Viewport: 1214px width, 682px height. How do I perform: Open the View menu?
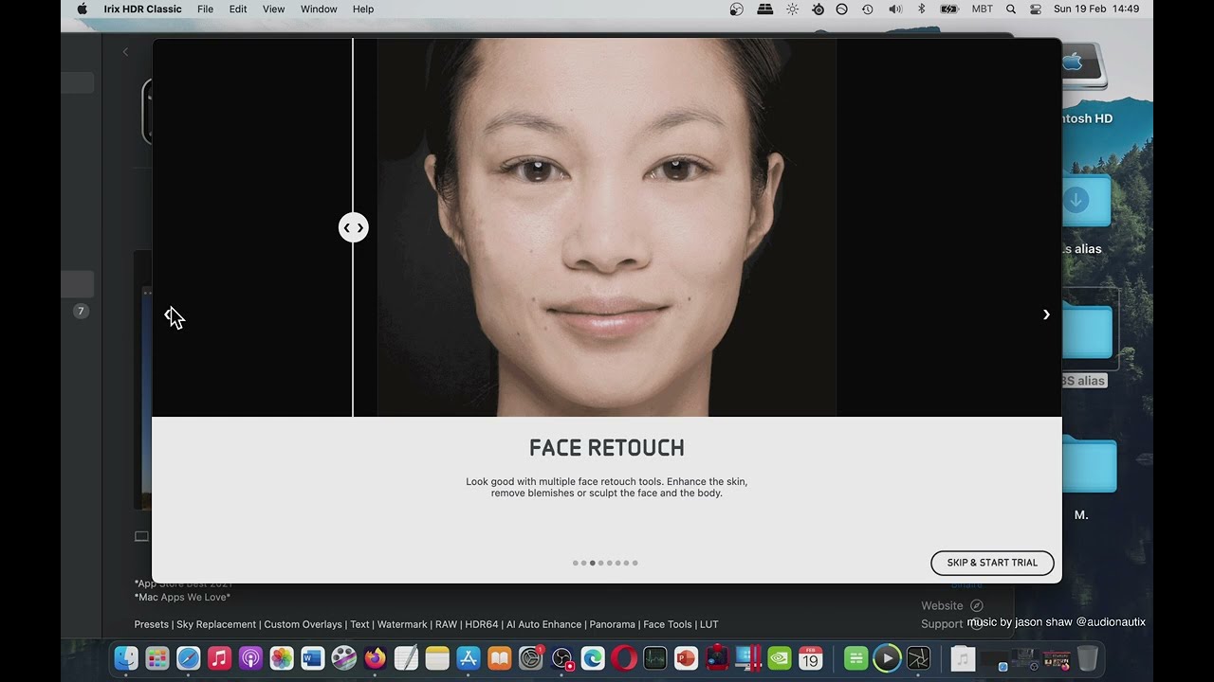[273, 9]
